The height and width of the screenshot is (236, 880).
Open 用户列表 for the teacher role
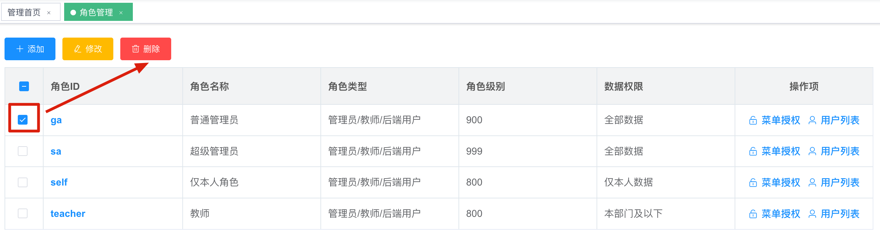[840, 214]
